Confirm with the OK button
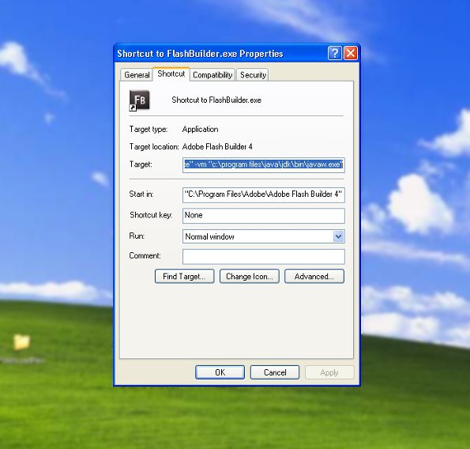This screenshot has height=449, width=470. click(x=220, y=372)
